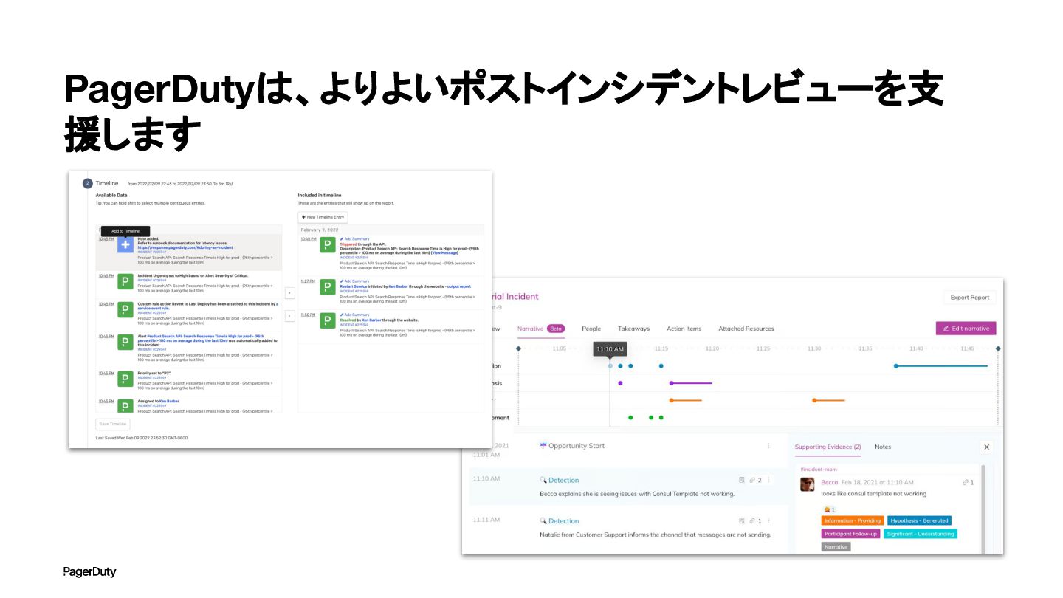Screen dimensions: 1063x598
Task: Click the 11:27 PM timestamp in included timeline
Action: tap(308, 281)
